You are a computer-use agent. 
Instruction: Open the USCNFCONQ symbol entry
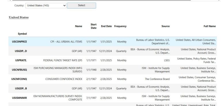19,79
